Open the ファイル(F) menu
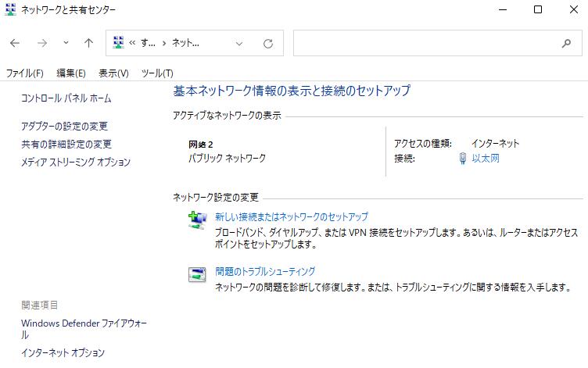Screen dimensions: 588x368 pos(24,73)
